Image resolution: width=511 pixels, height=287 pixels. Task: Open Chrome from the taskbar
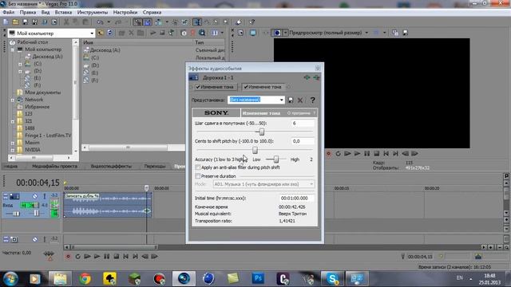click(85, 278)
